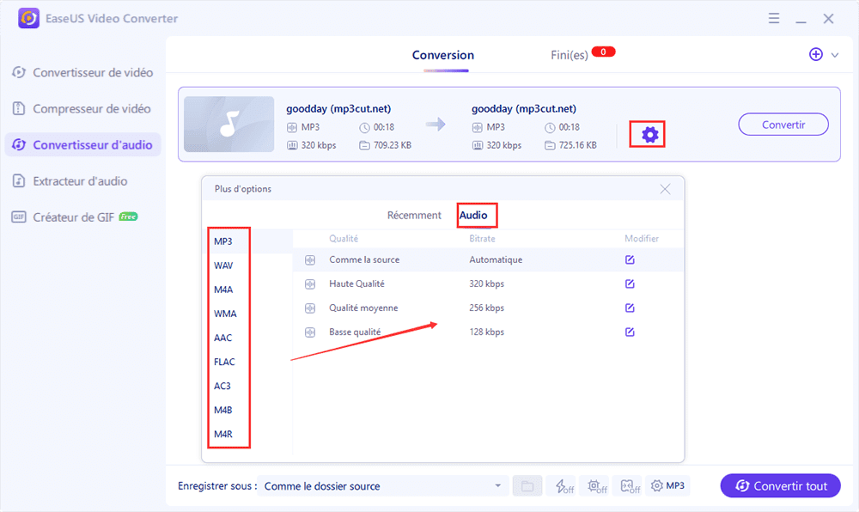The height and width of the screenshot is (512, 859).
Task: Open the Récemment tab in options
Action: coord(414,216)
